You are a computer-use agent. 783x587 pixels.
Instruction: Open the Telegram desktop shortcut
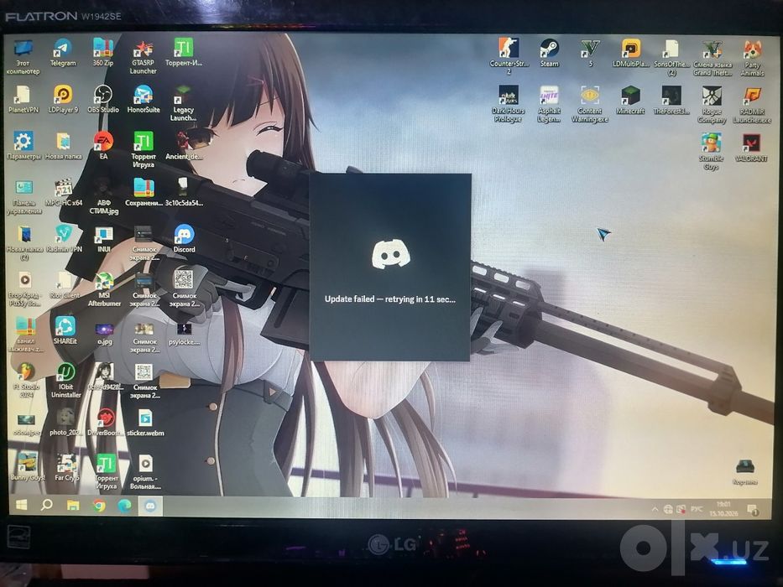coord(63,53)
